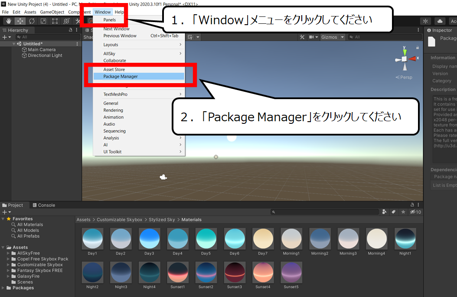Open Unity cloud services icon
The width and height of the screenshot is (457, 297).
(x=440, y=21)
